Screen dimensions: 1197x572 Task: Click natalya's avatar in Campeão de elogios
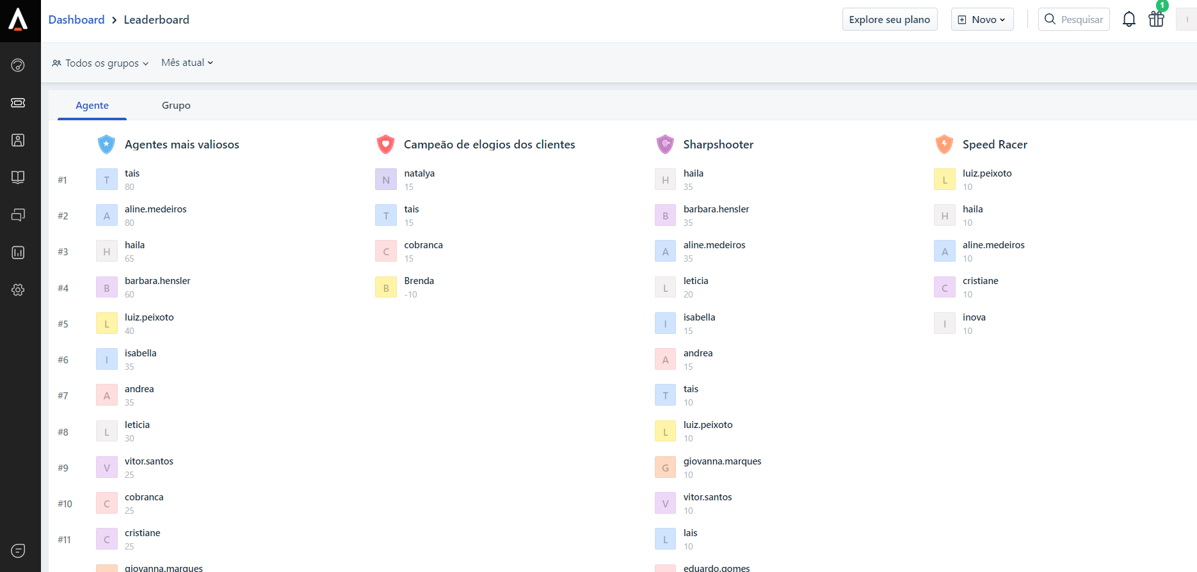click(x=386, y=180)
